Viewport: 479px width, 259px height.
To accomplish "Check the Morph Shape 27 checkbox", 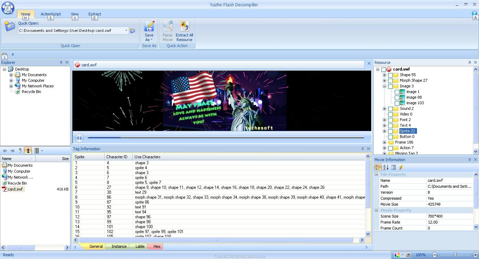I will point(390,81).
